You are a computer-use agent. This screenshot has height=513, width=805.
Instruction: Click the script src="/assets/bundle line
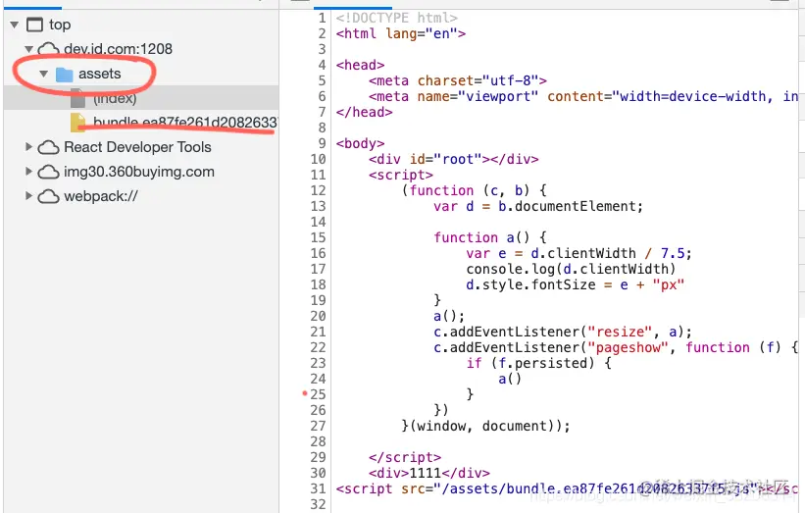coord(568,488)
